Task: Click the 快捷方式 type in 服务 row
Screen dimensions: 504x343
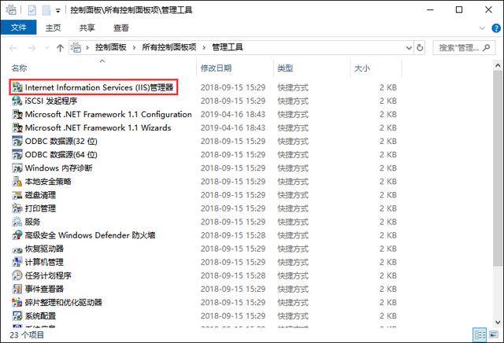Action: 293,222
